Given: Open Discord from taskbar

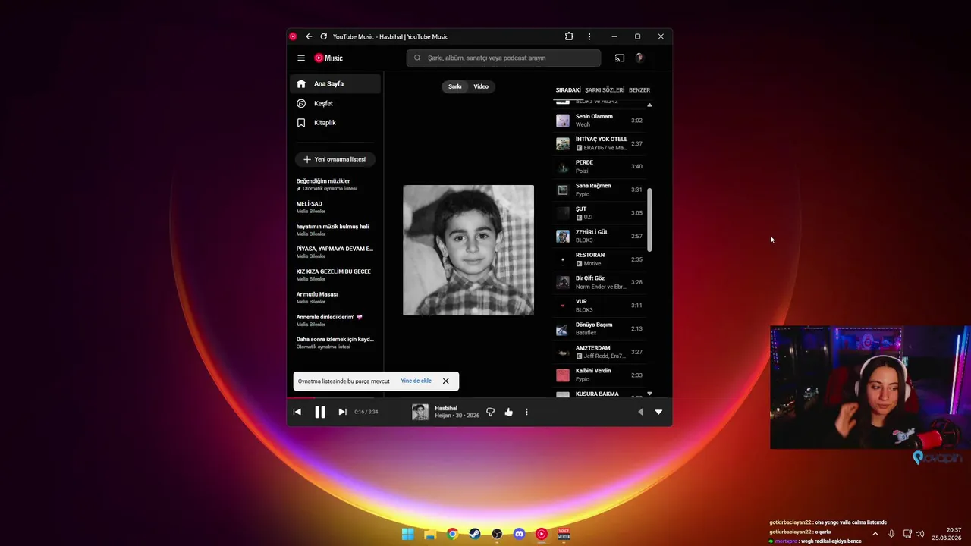Looking at the screenshot, I should pos(519,534).
